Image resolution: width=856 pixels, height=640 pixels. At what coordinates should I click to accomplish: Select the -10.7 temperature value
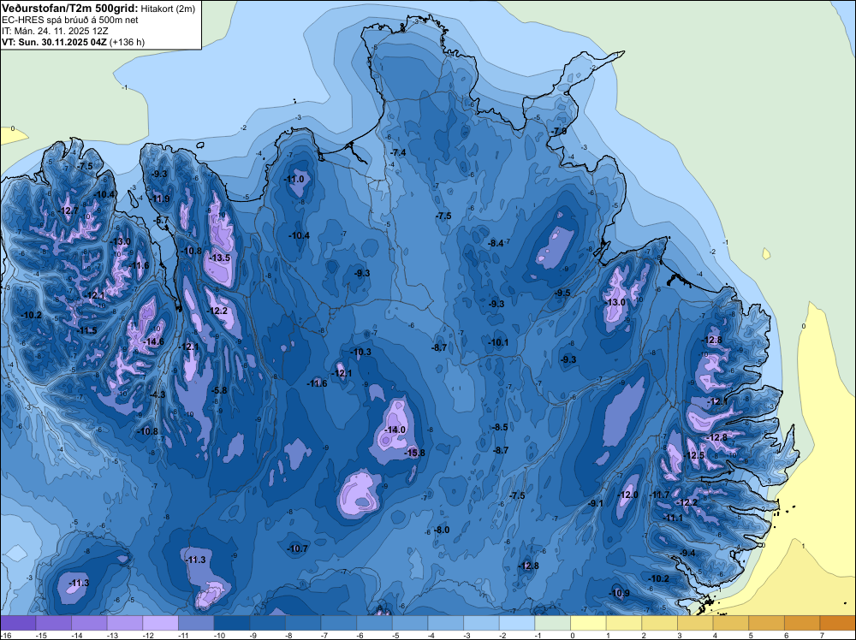(298, 549)
